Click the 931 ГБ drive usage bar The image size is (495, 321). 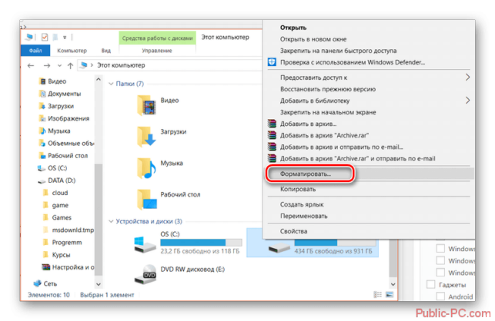pos(336,242)
